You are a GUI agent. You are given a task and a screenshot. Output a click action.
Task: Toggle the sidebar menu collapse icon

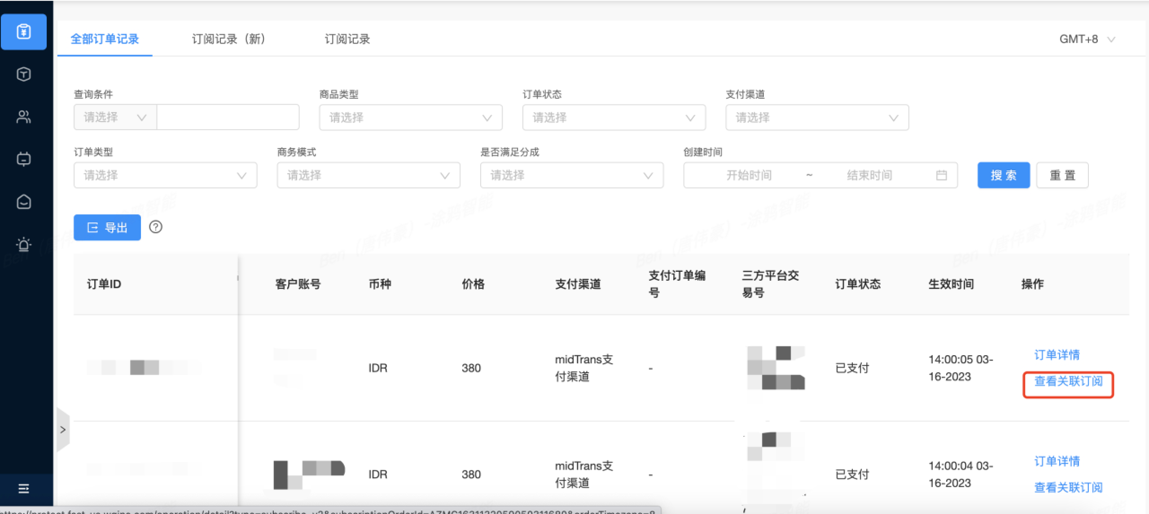pos(23,488)
